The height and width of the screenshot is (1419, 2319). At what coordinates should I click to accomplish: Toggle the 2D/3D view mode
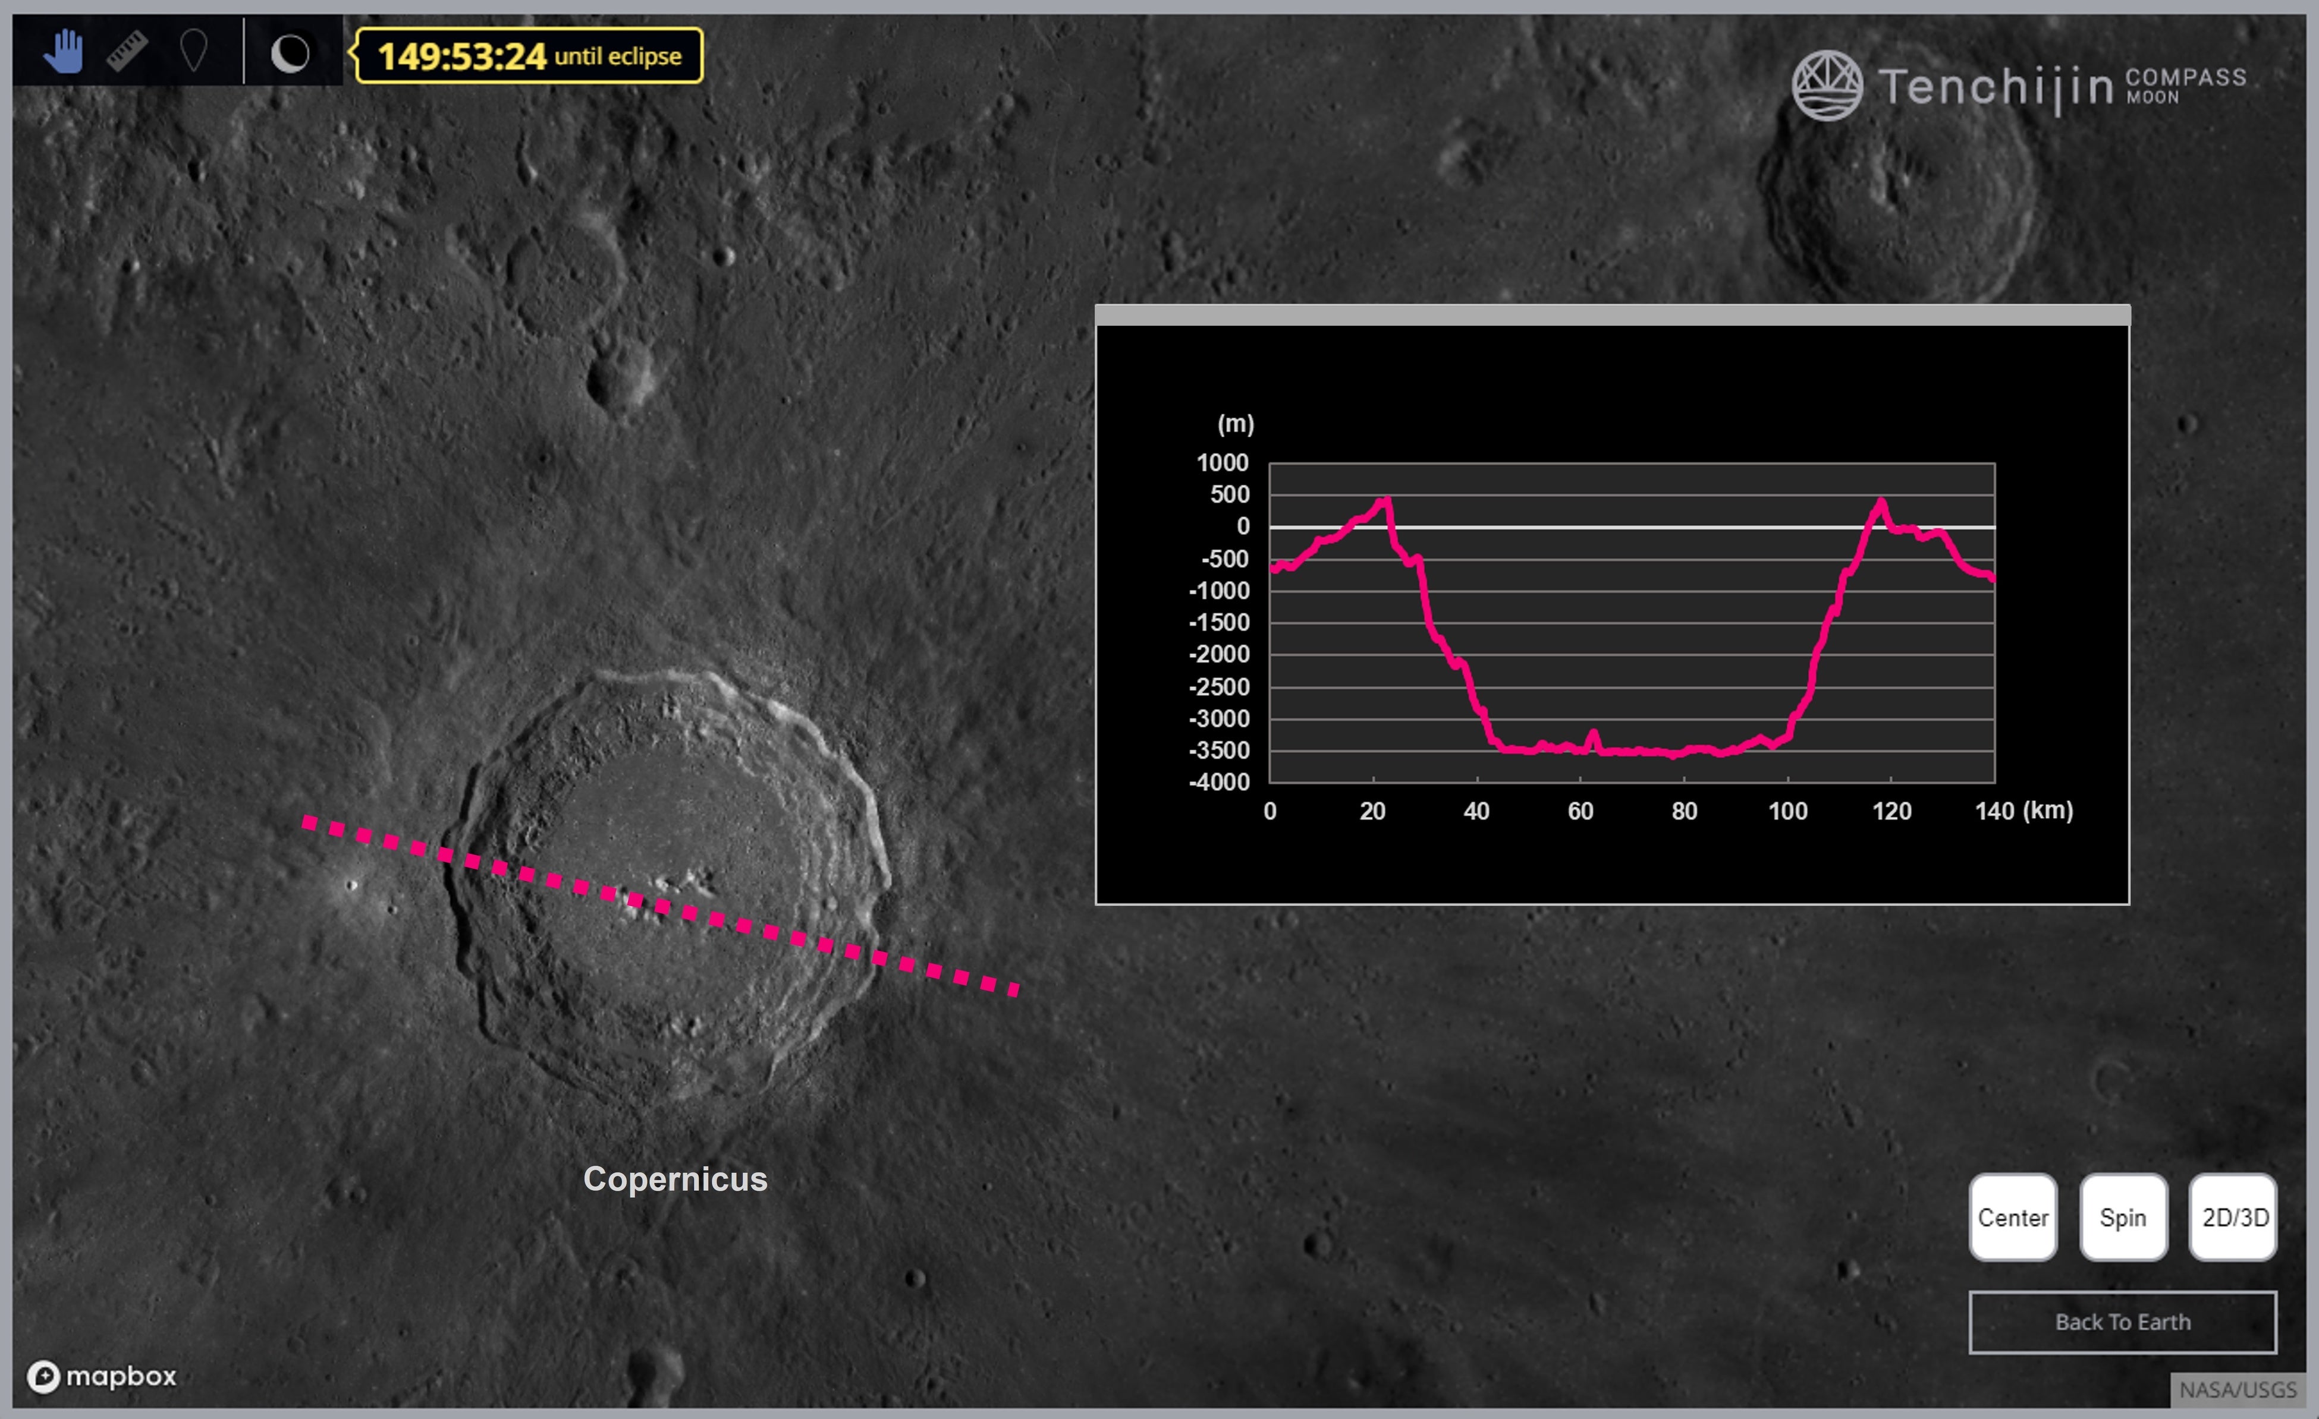(2235, 1218)
